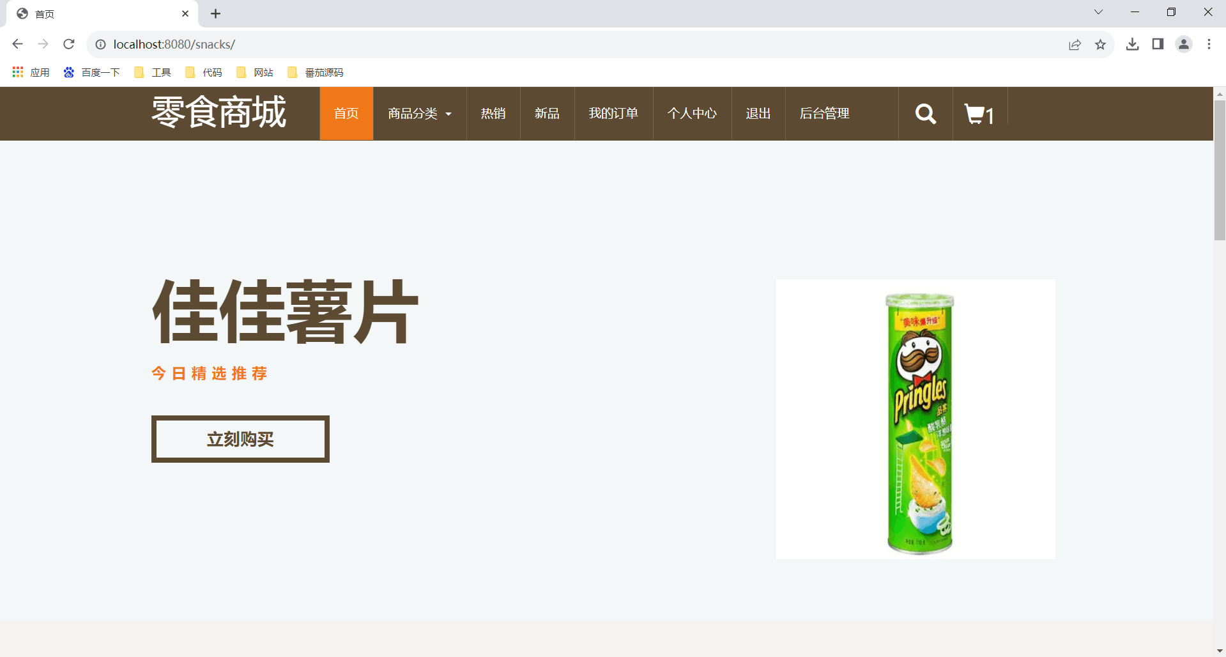Open the browser profile avatar
The image size is (1226, 657).
point(1184,44)
